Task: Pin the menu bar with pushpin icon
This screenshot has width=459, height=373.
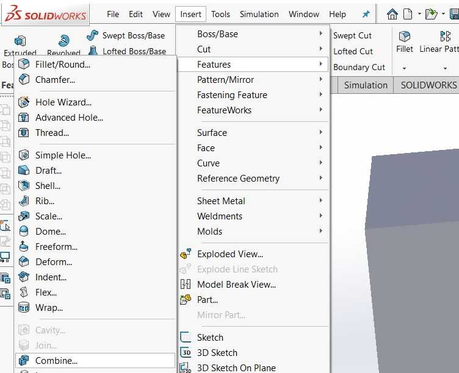Action: pyautogui.click(x=366, y=14)
